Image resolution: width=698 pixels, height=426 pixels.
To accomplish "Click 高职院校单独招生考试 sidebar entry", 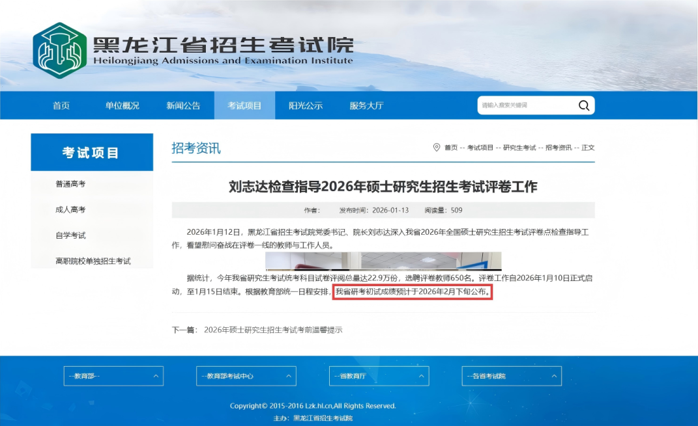I will click(x=93, y=261).
